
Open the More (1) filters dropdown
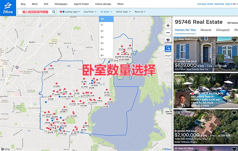coord(140,12)
